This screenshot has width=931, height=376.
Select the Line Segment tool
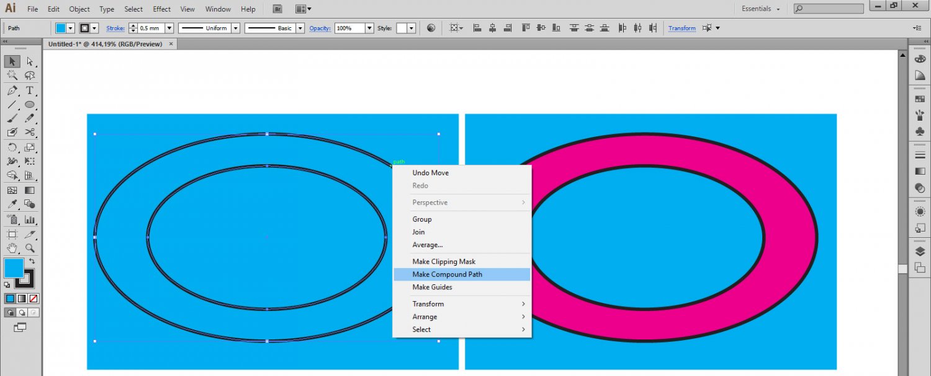[12, 105]
